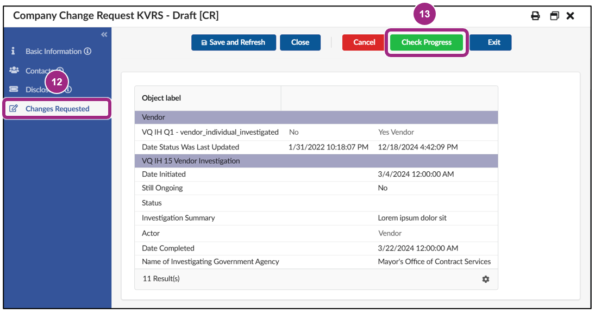
Task: Close the dialog with the X icon
Action: click(570, 16)
